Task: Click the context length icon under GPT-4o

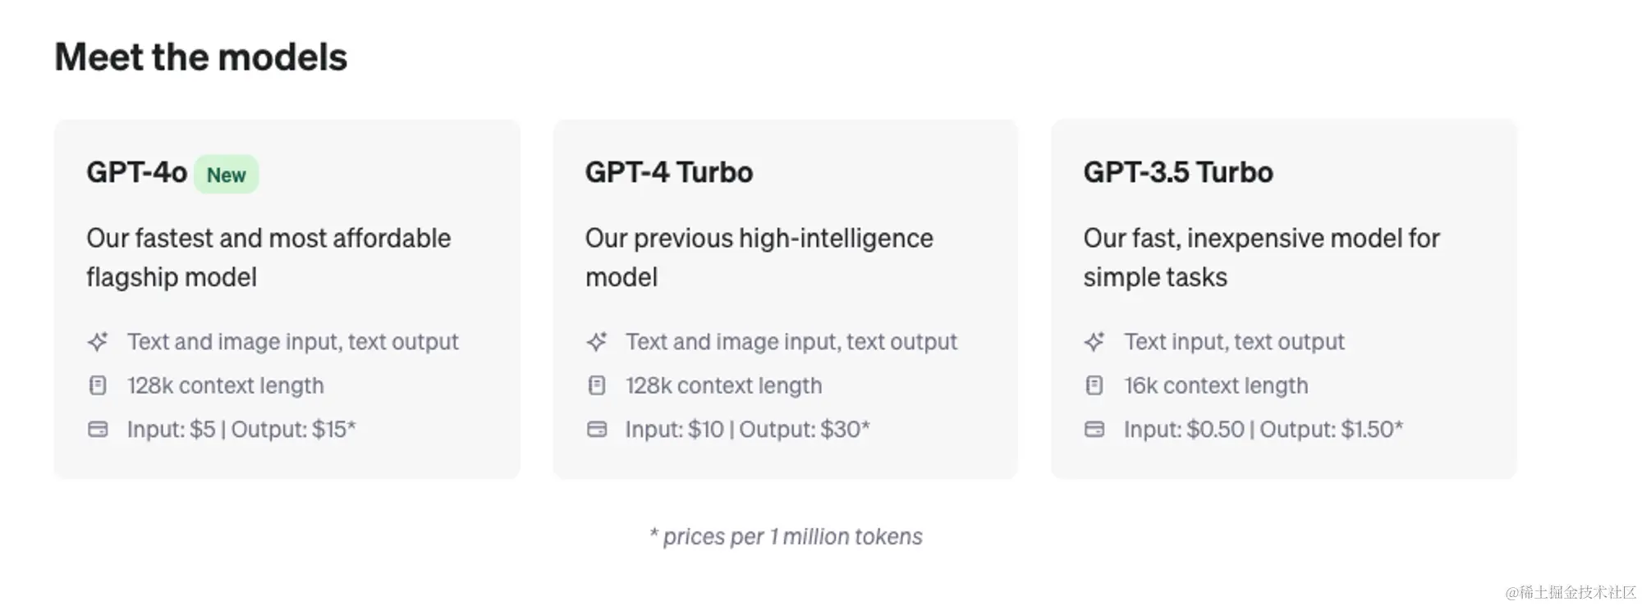Action: 98,385
